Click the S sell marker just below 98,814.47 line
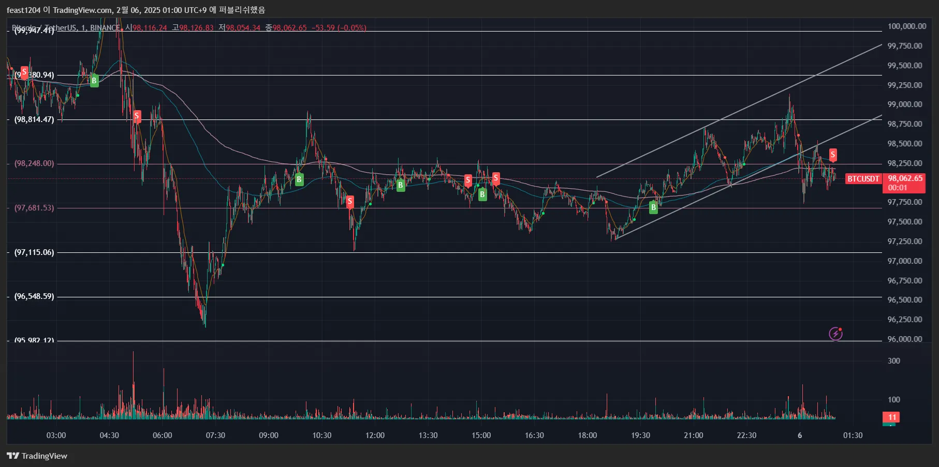 pyautogui.click(x=137, y=116)
